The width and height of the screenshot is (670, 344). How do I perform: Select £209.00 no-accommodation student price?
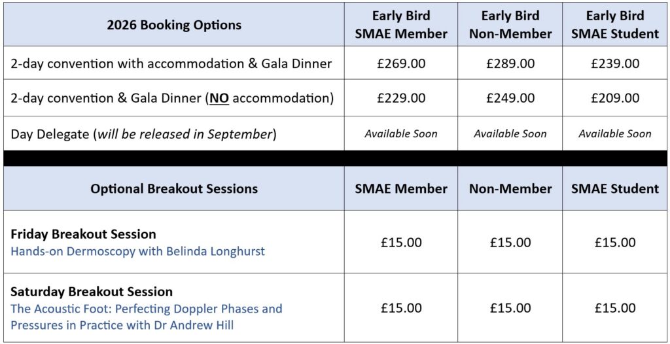pos(615,98)
